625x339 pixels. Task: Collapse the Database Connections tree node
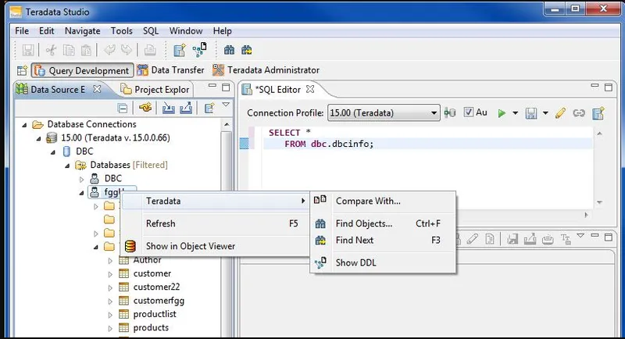tap(24, 125)
